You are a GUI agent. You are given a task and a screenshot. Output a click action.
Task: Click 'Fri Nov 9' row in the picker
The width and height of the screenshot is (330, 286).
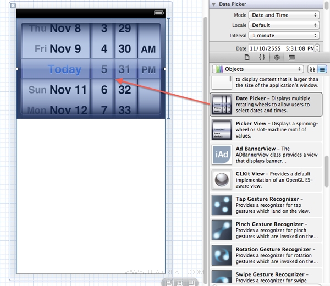57,48
